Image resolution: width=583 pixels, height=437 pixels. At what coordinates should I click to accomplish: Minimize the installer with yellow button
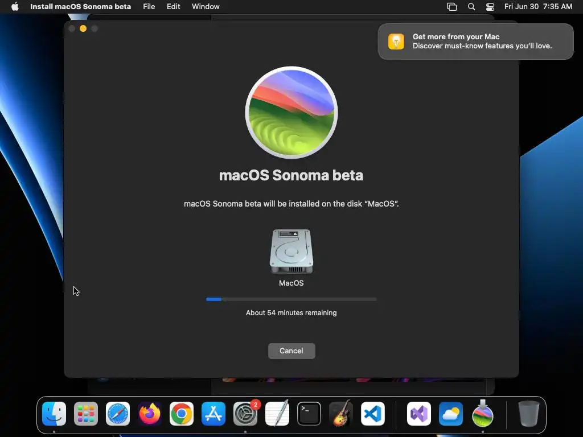[x=83, y=28]
